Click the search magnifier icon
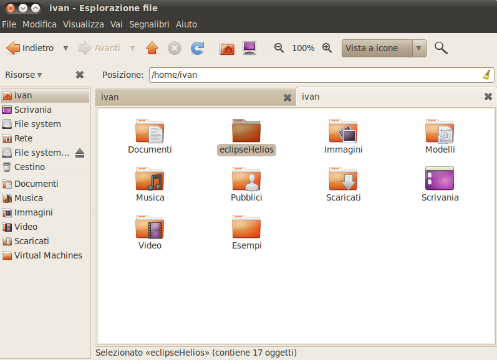The image size is (497, 360). pos(441,48)
